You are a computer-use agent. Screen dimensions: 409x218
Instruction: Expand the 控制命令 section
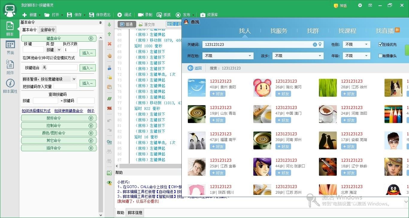click(59, 125)
